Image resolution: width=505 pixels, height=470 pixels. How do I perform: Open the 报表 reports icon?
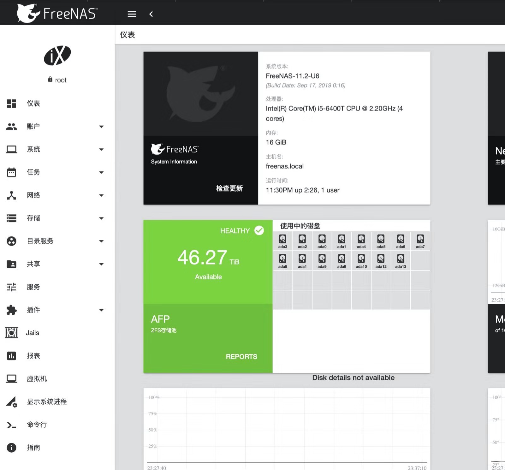pyautogui.click(x=12, y=356)
